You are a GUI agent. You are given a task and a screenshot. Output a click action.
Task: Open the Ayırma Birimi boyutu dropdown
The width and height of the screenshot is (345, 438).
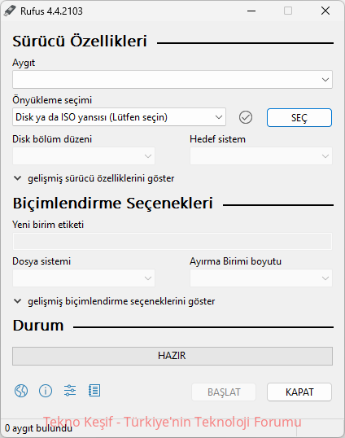pyautogui.click(x=261, y=278)
